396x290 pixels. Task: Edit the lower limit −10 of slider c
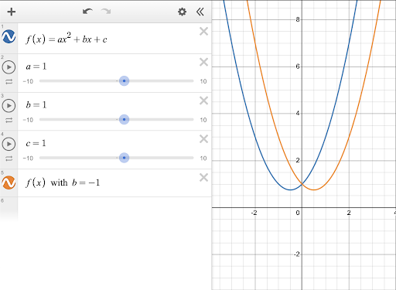pyautogui.click(x=28, y=159)
